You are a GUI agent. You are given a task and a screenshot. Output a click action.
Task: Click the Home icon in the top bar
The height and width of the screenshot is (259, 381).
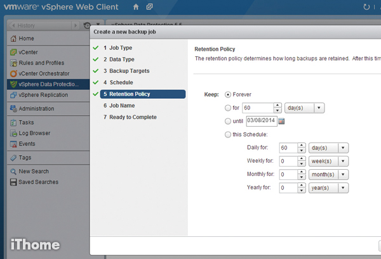136,7
